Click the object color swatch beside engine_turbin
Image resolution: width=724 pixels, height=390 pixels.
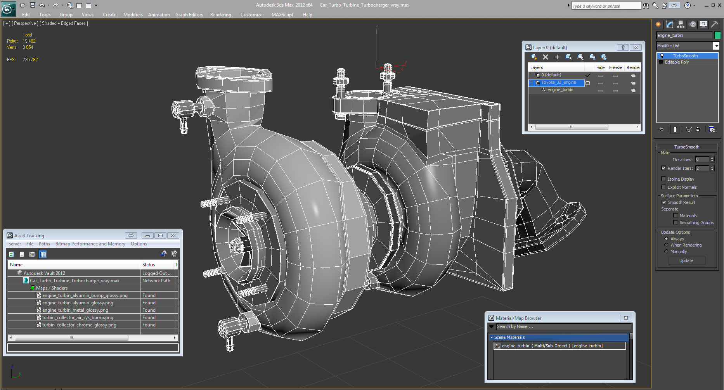(717, 35)
